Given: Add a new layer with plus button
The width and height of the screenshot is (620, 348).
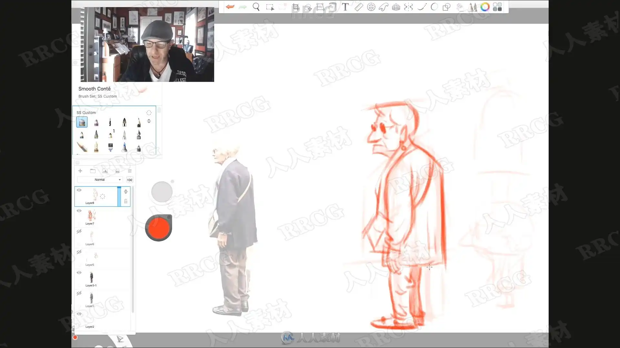Looking at the screenshot, I should coord(80,171).
